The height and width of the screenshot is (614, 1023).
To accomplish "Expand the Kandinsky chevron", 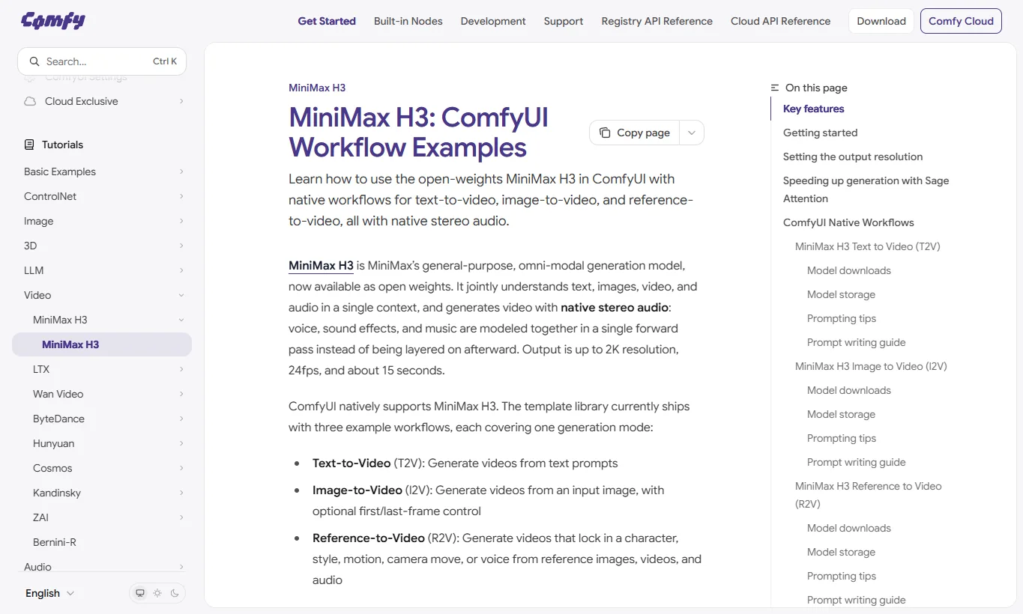I will (181, 493).
